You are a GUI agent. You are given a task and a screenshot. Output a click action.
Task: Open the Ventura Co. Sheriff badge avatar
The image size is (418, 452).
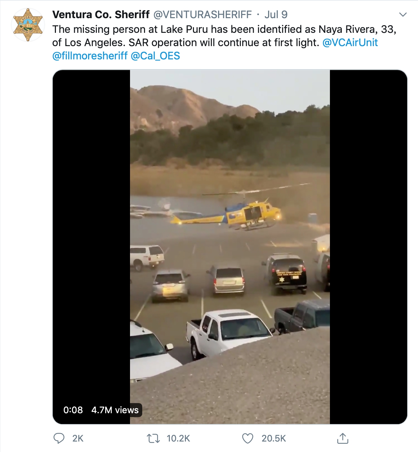tap(28, 25)
